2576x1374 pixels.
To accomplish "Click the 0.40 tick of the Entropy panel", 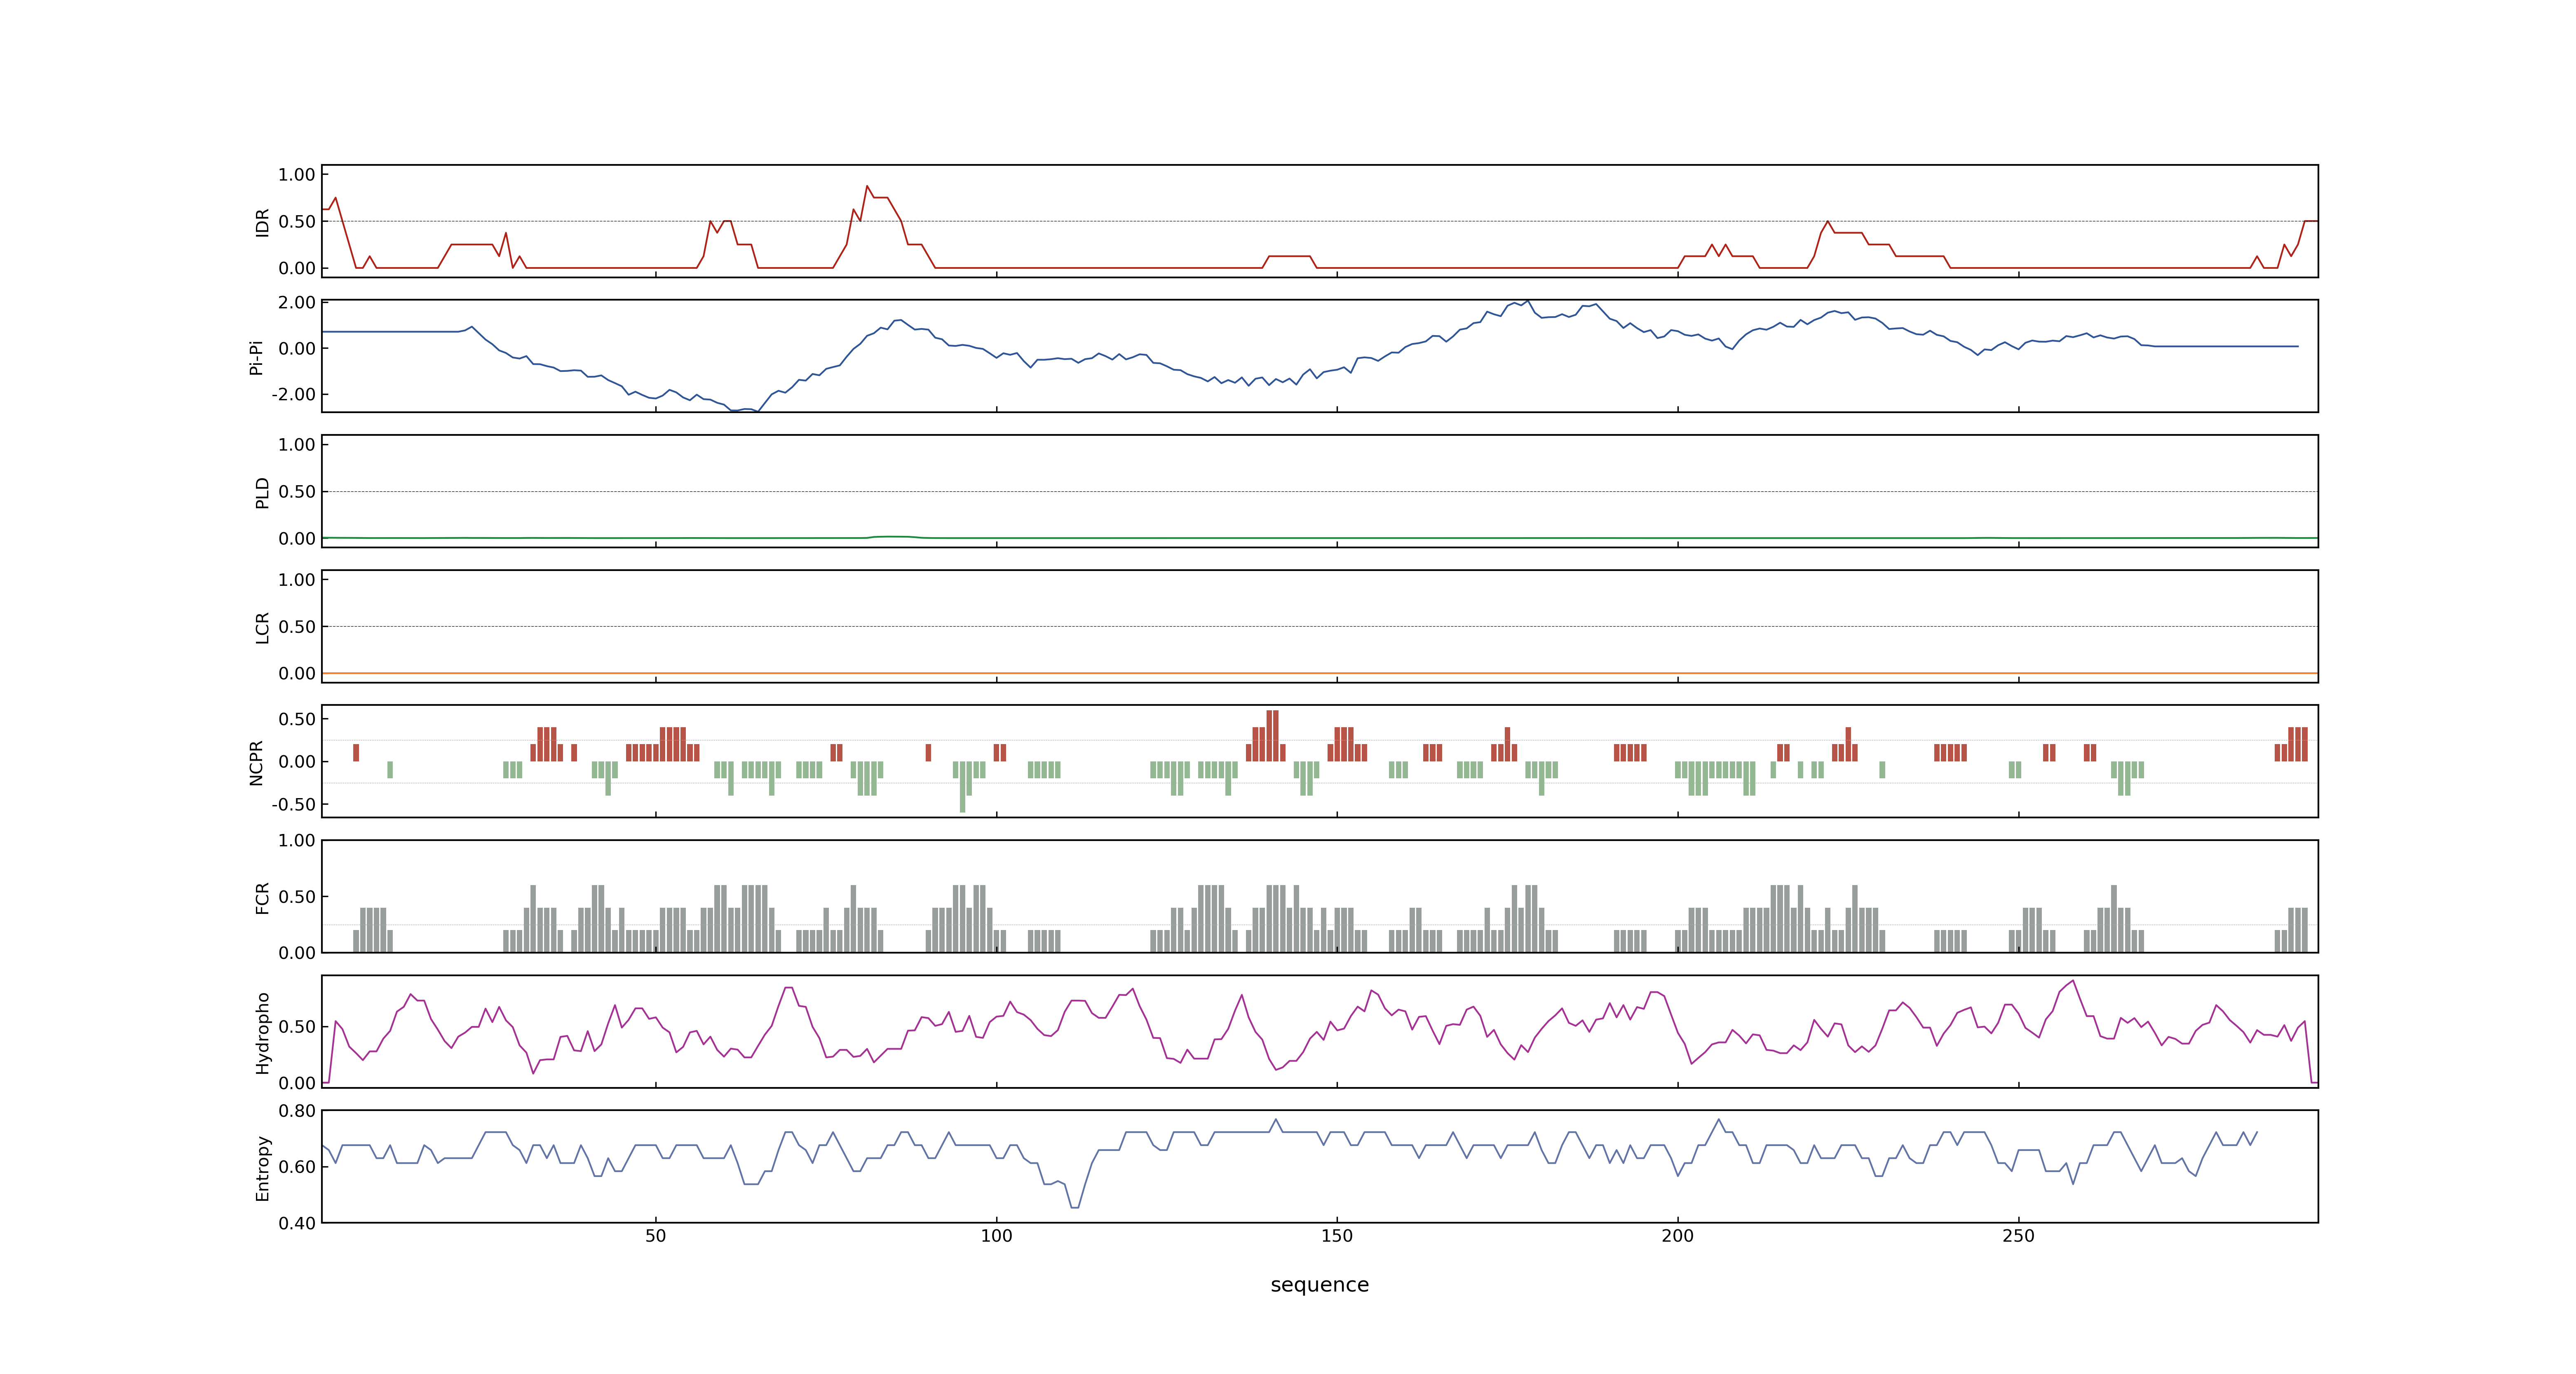I will (297, 1223).
